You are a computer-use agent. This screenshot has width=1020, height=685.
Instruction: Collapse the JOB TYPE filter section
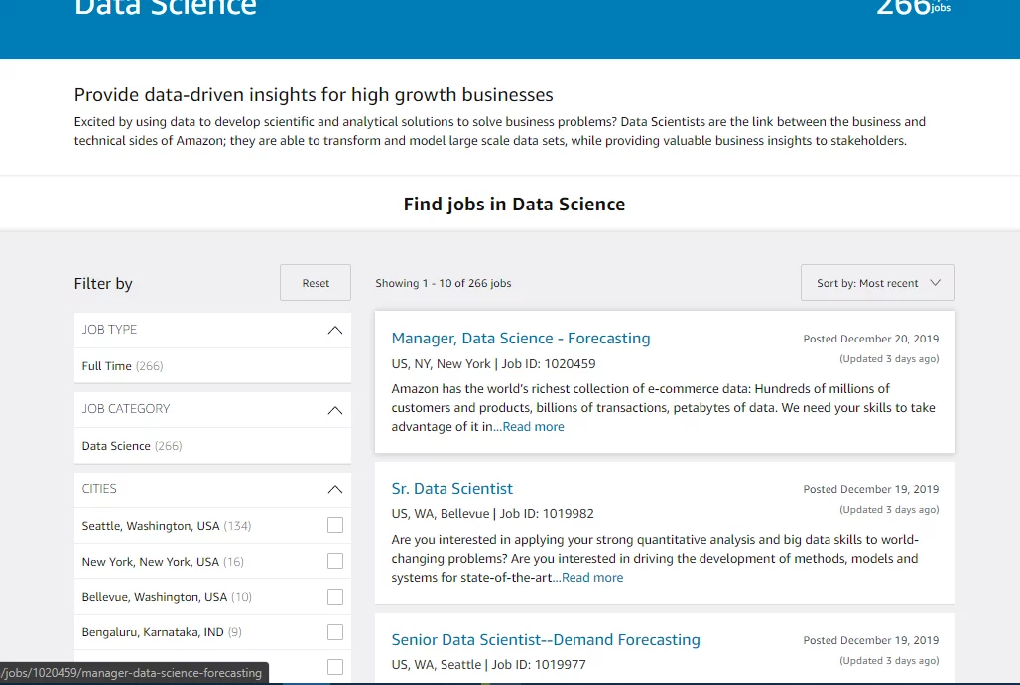click(x=335, y=330)
